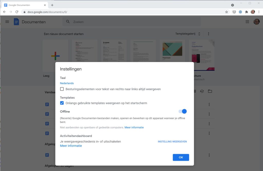Change the language Nederlands link
This screenshot has height=171, width=263.
[x=67, y=83]
